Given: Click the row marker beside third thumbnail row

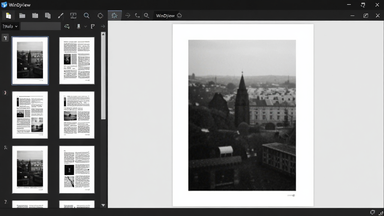Looking at the screenshot, I should [5, 147].
